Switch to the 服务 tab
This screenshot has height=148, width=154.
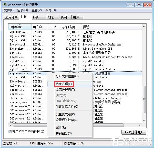pyautogui.click(x=39, y=17)
